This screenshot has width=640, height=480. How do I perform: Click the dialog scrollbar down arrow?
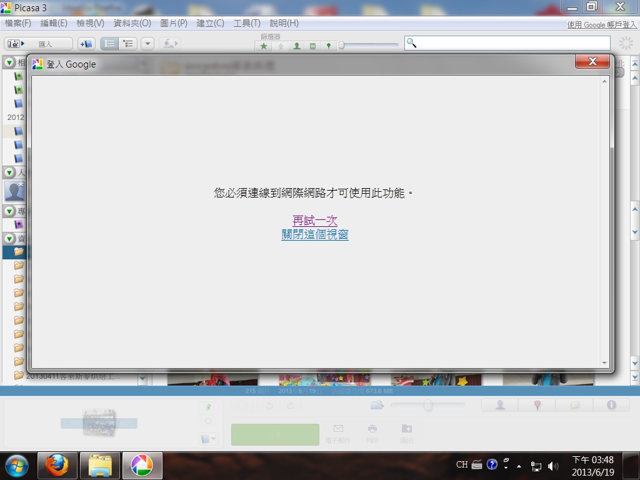pyautogui.click(x=604, y=363)
